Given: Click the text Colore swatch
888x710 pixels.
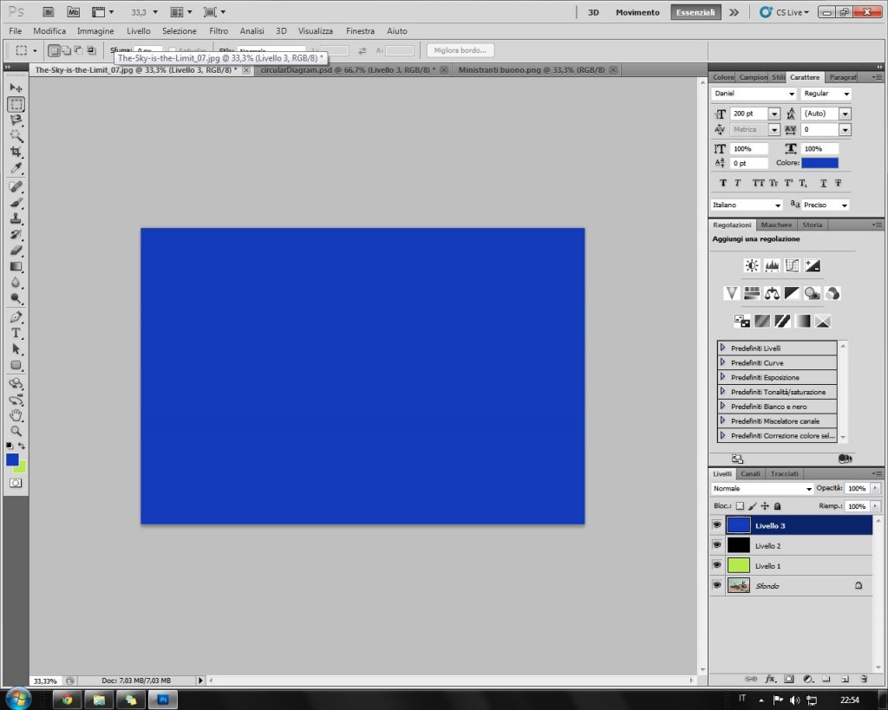Looking at the screenshot, I should (819, 163).
